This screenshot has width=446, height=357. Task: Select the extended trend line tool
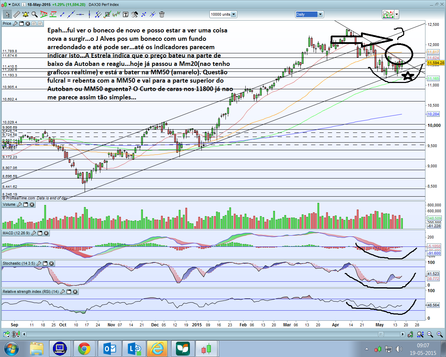71,14
